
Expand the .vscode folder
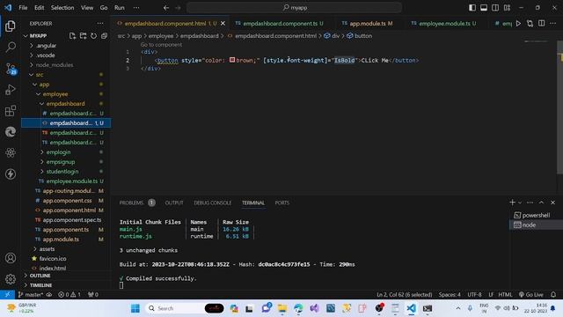tap(45, 55)
